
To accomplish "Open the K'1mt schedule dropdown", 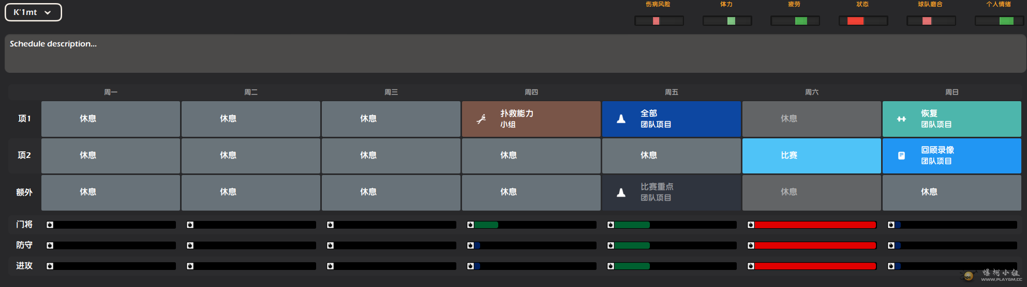I will [x=33, y=12].
